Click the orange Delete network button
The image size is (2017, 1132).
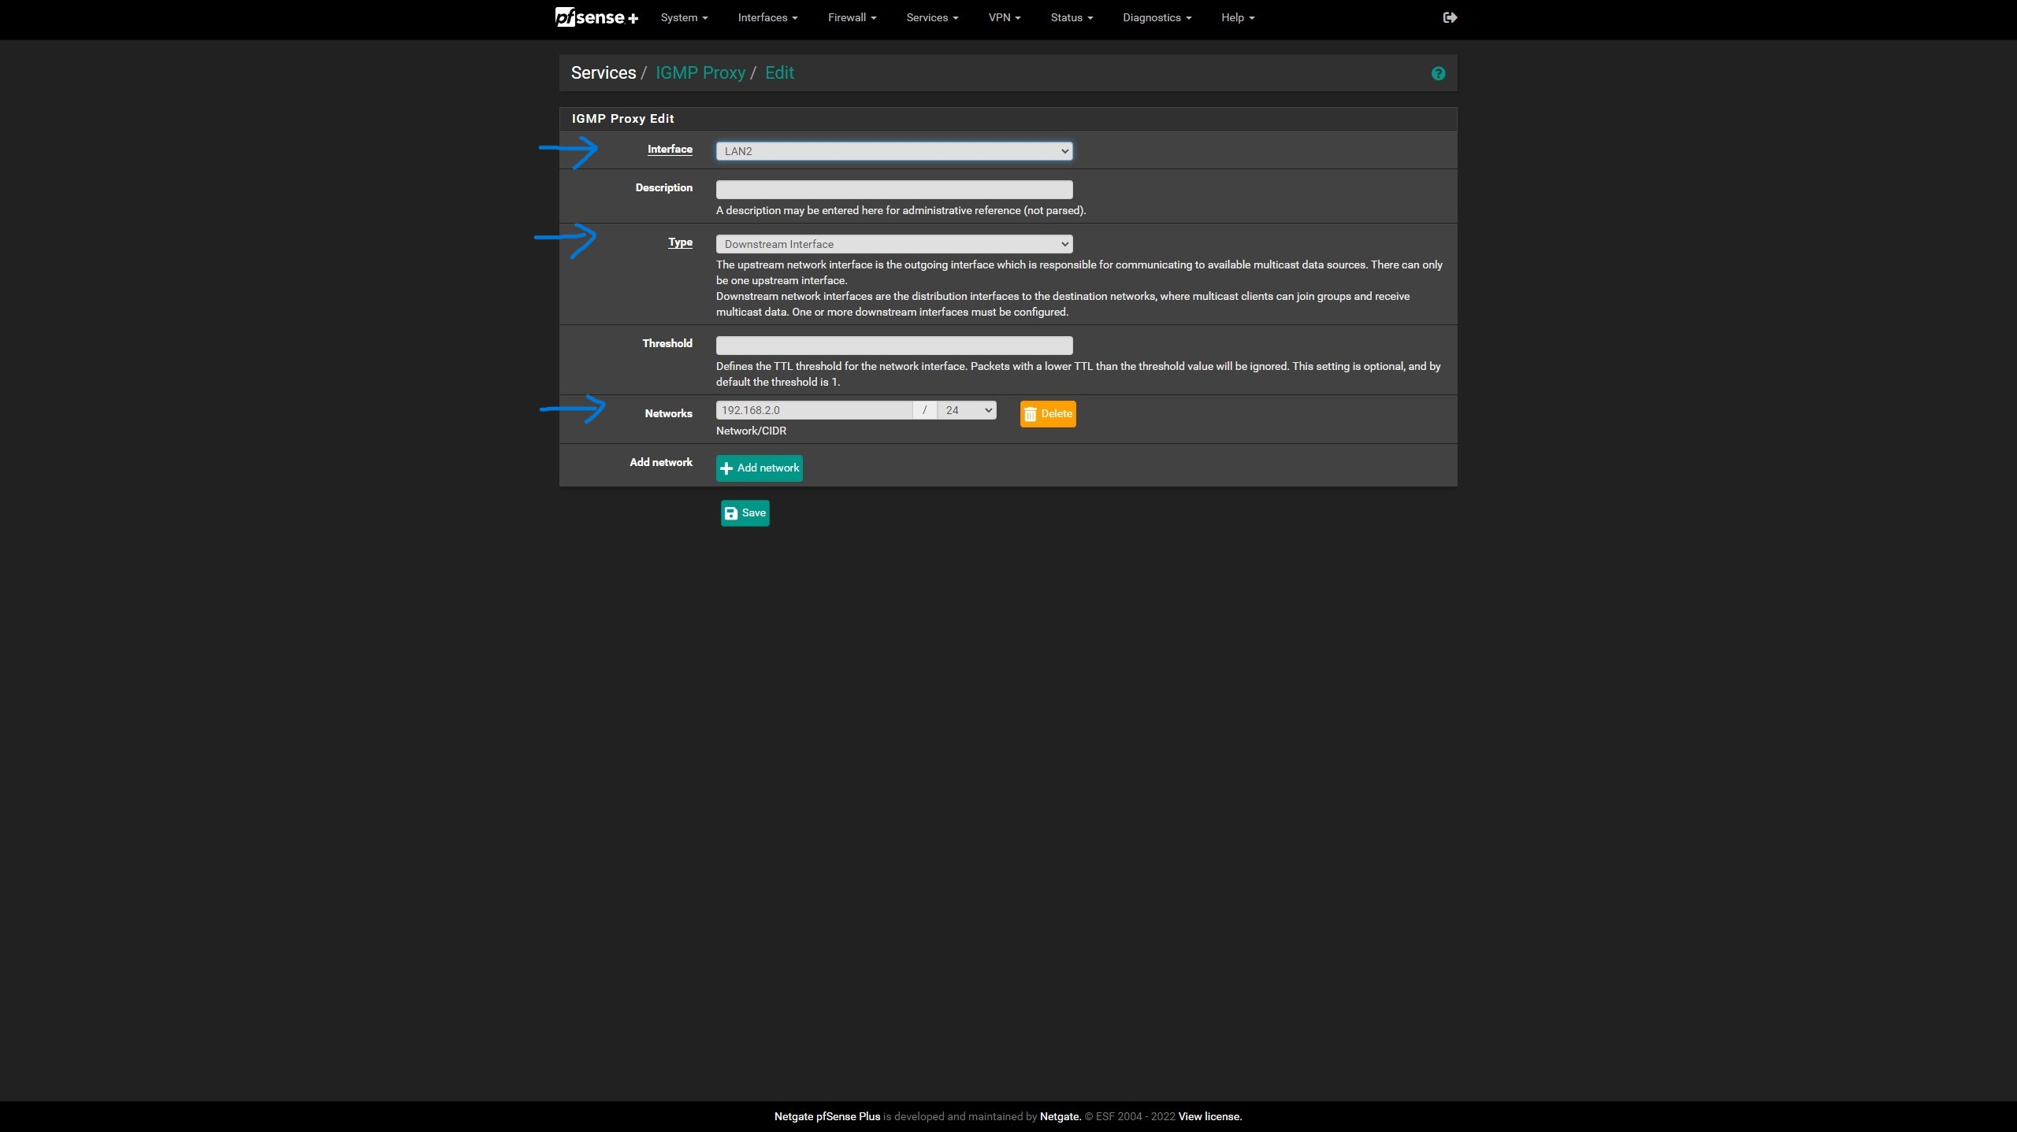[x=1048, y=413]
